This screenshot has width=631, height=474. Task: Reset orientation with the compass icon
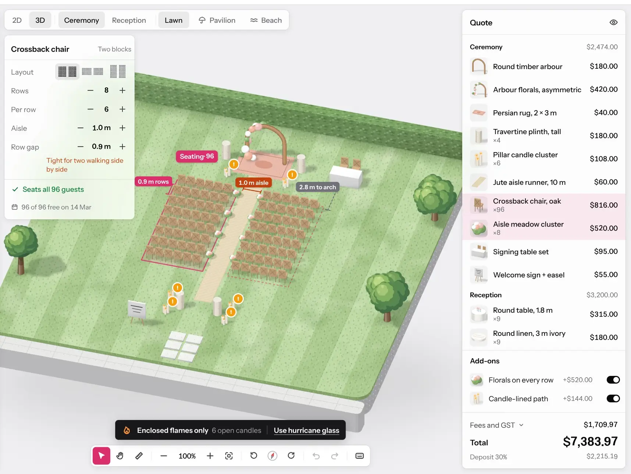coord(272,456)
